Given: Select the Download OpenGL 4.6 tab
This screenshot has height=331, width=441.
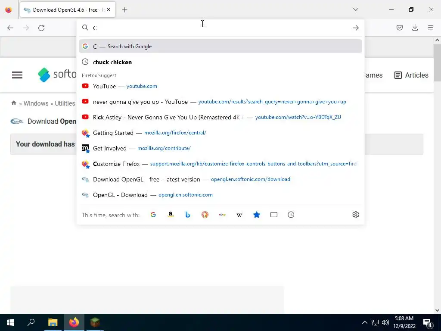Looking at the screenshot, I should pos(68,10).
